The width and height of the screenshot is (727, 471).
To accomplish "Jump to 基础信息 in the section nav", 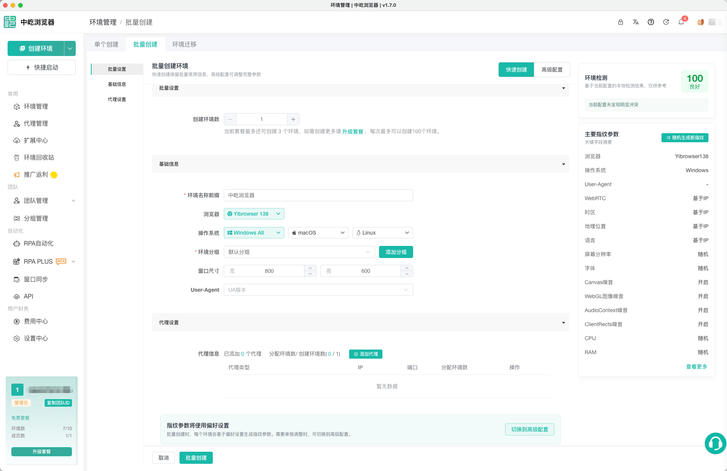I will click(117, 84).
